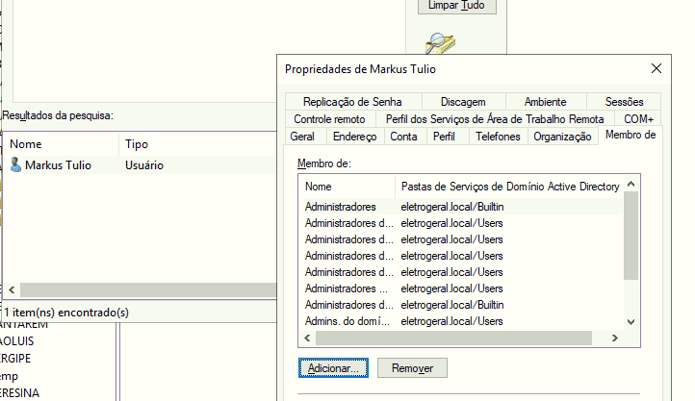This screenshot has width=695, height=401.
Task: Open the Telefones tab
Action: [498, 137]
